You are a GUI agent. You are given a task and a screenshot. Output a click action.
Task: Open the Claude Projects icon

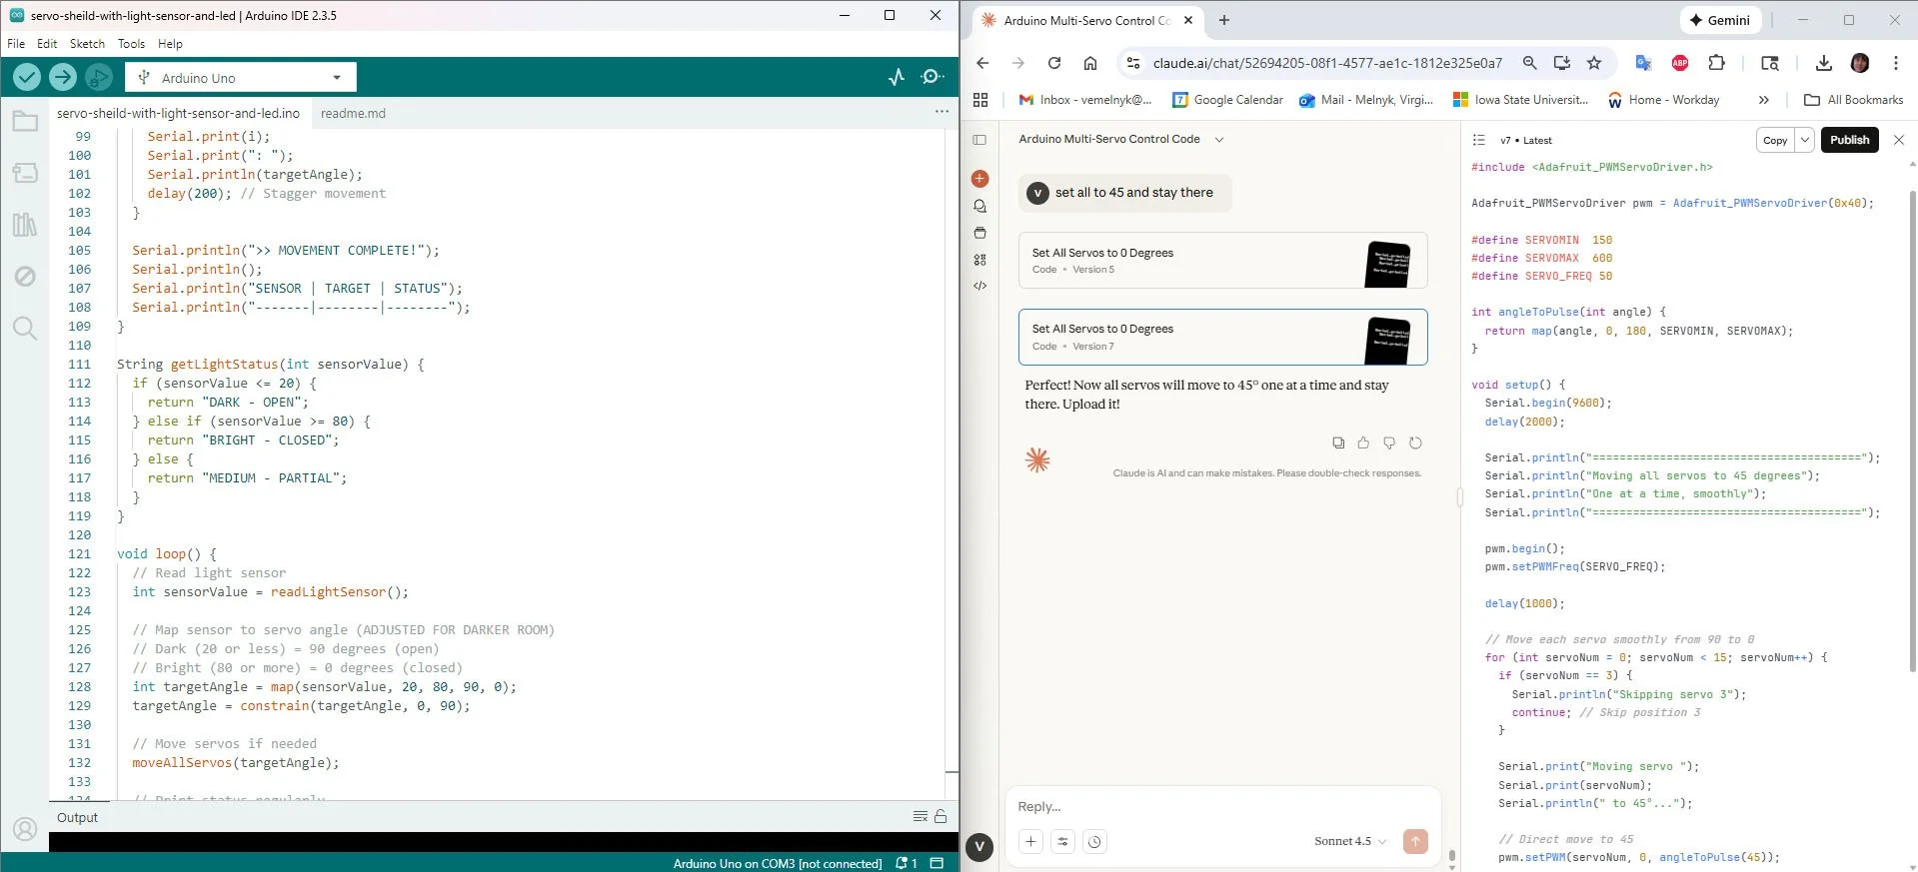click(979, 233)
